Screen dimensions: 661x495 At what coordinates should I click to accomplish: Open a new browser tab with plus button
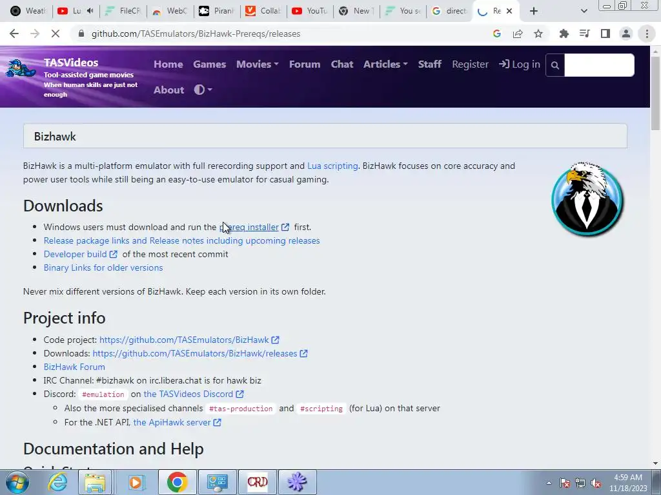(534, 11)
